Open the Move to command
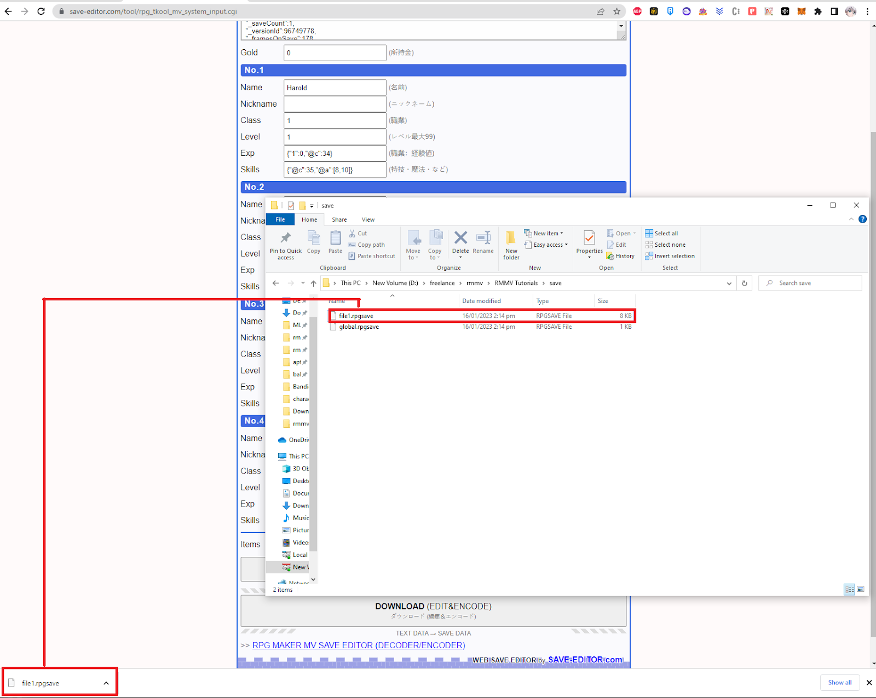The height and width of the screenshot is (698, 876). pos(413,245)
